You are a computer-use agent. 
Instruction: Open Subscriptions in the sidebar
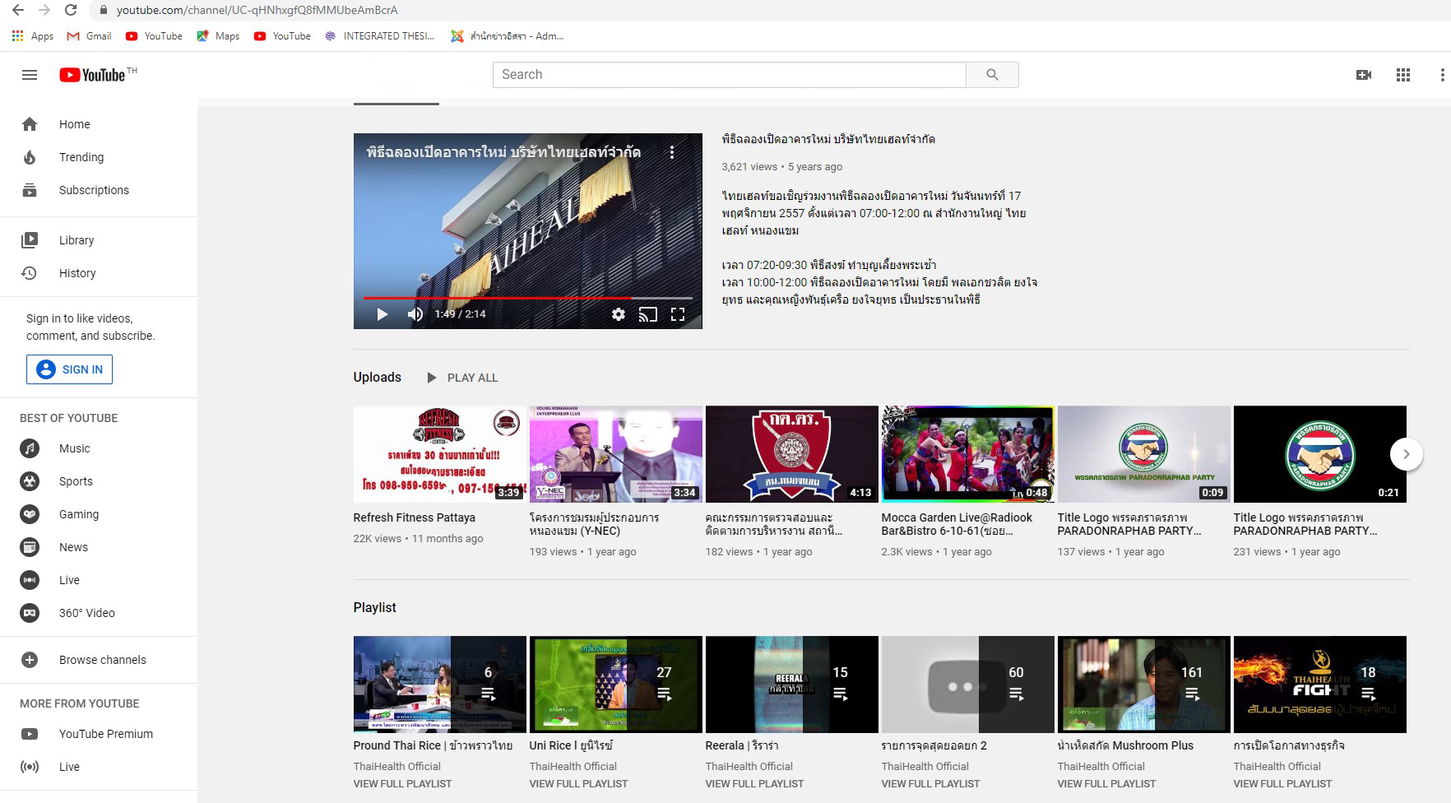coord(94,190)
